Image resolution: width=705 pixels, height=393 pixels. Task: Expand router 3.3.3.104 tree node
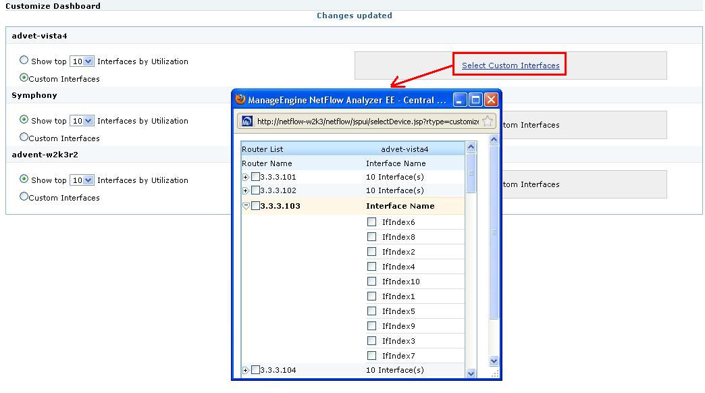(x=246, y=371)
